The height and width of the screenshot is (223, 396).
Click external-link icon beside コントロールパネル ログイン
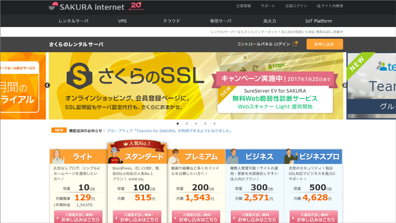point(295,44)
